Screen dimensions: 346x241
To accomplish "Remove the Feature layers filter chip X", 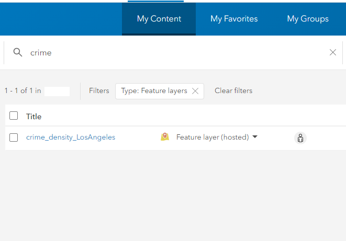I will (195, 91).
